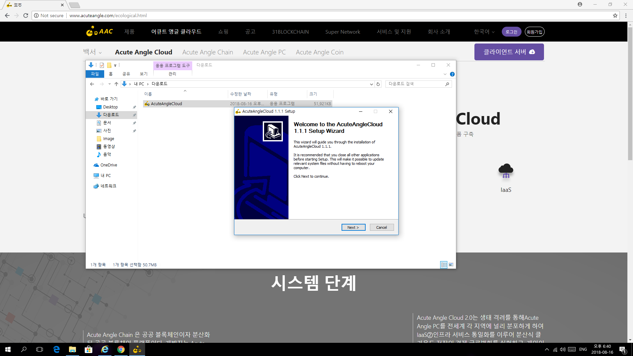633x356 pixels.
Task: Cancel the AcuteAngleCloud setup
Action: [381, 227]
